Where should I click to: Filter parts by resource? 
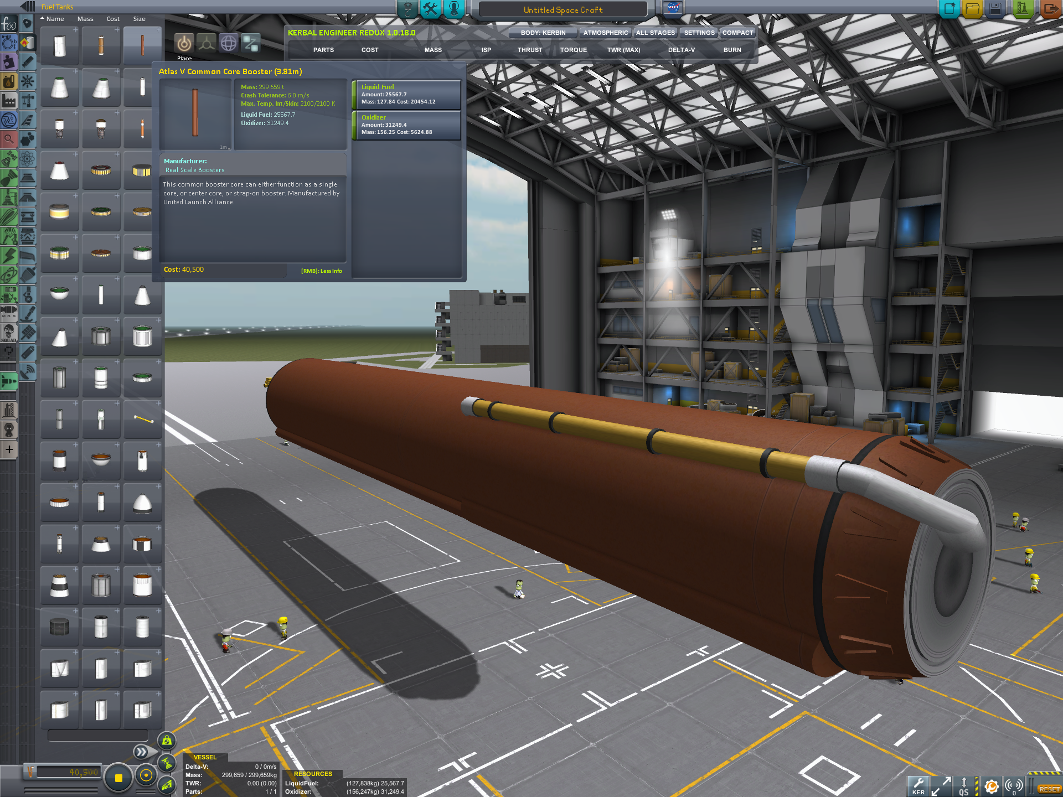pos(9,81)
